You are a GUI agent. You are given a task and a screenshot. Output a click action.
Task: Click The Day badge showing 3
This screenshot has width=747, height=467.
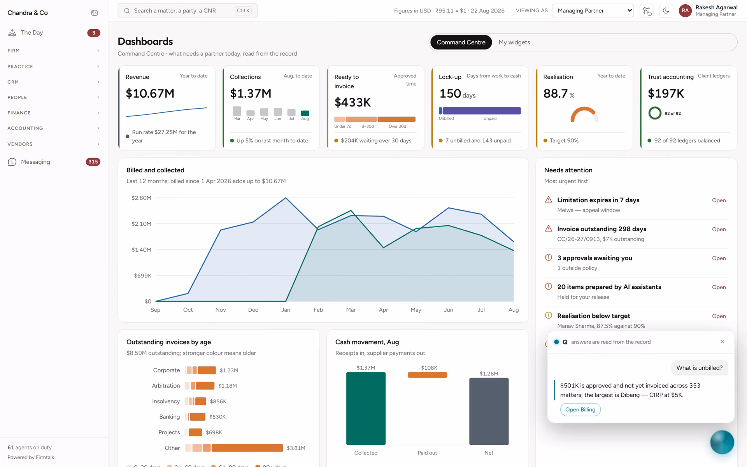(93, 33)
